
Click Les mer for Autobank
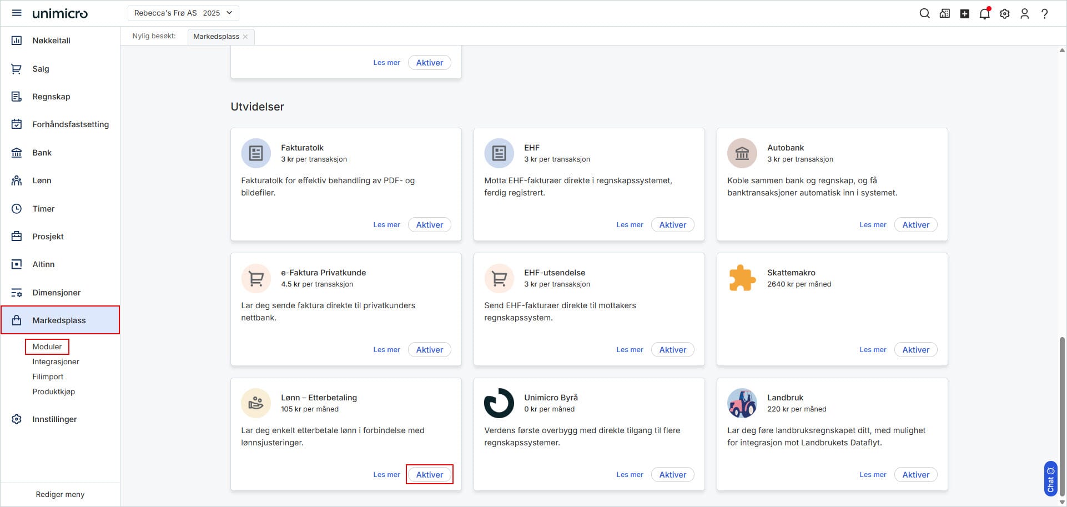point(873,225)
